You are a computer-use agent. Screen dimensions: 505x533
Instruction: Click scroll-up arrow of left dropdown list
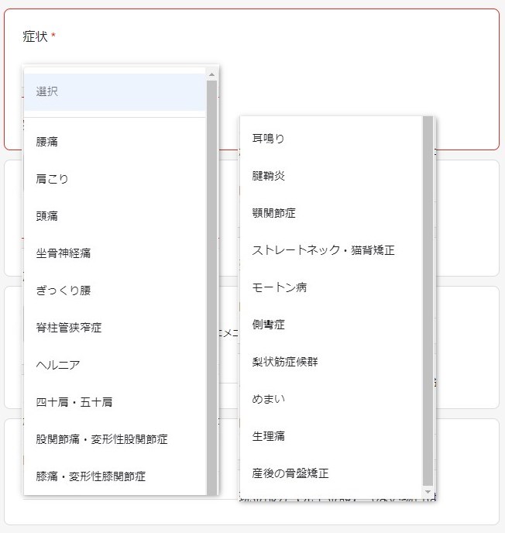pyautogui.click(x=212, y=74)
